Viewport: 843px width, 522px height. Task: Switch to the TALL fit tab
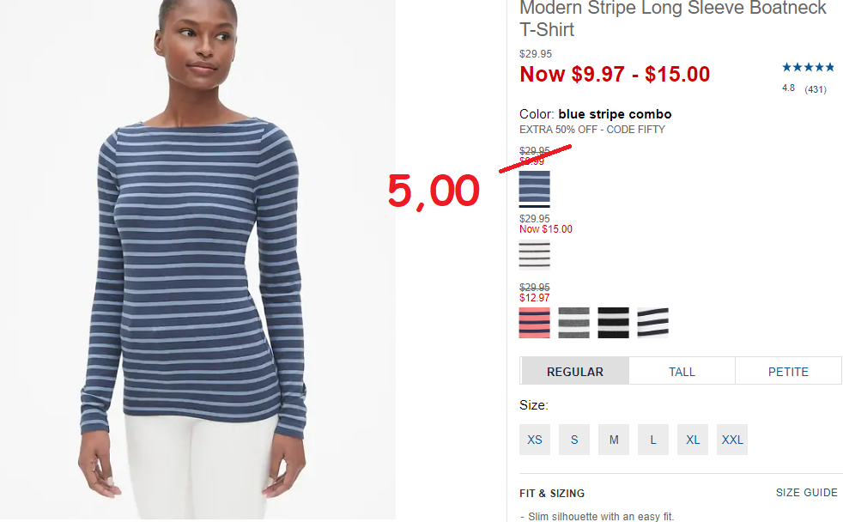[682, 371]
